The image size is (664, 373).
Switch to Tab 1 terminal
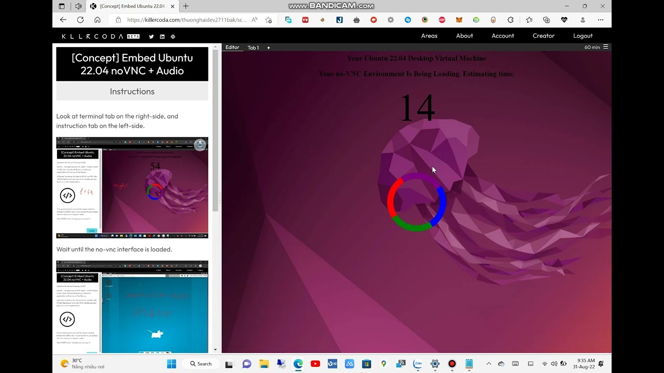pos(253,48)
